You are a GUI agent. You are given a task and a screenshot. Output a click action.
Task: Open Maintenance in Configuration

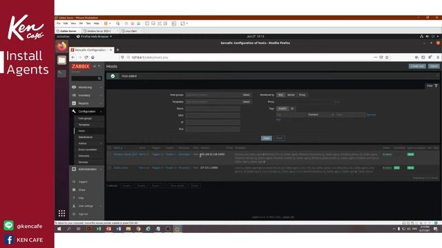click(x=86, y=137)
